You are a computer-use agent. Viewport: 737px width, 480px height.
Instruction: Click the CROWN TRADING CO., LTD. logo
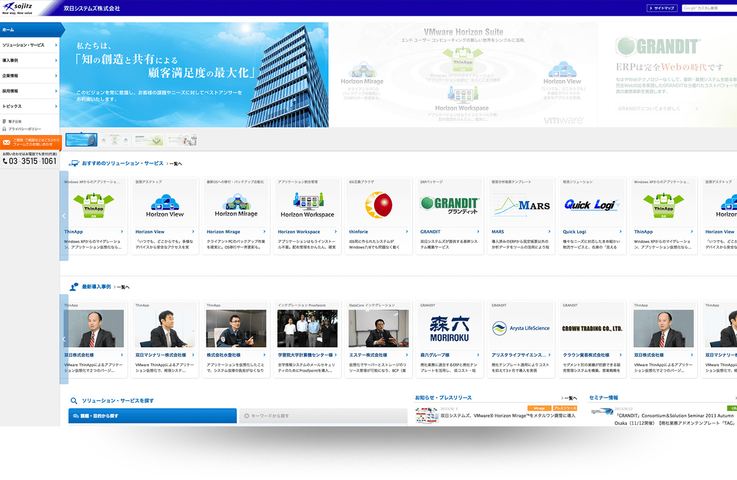click(592, 328)
